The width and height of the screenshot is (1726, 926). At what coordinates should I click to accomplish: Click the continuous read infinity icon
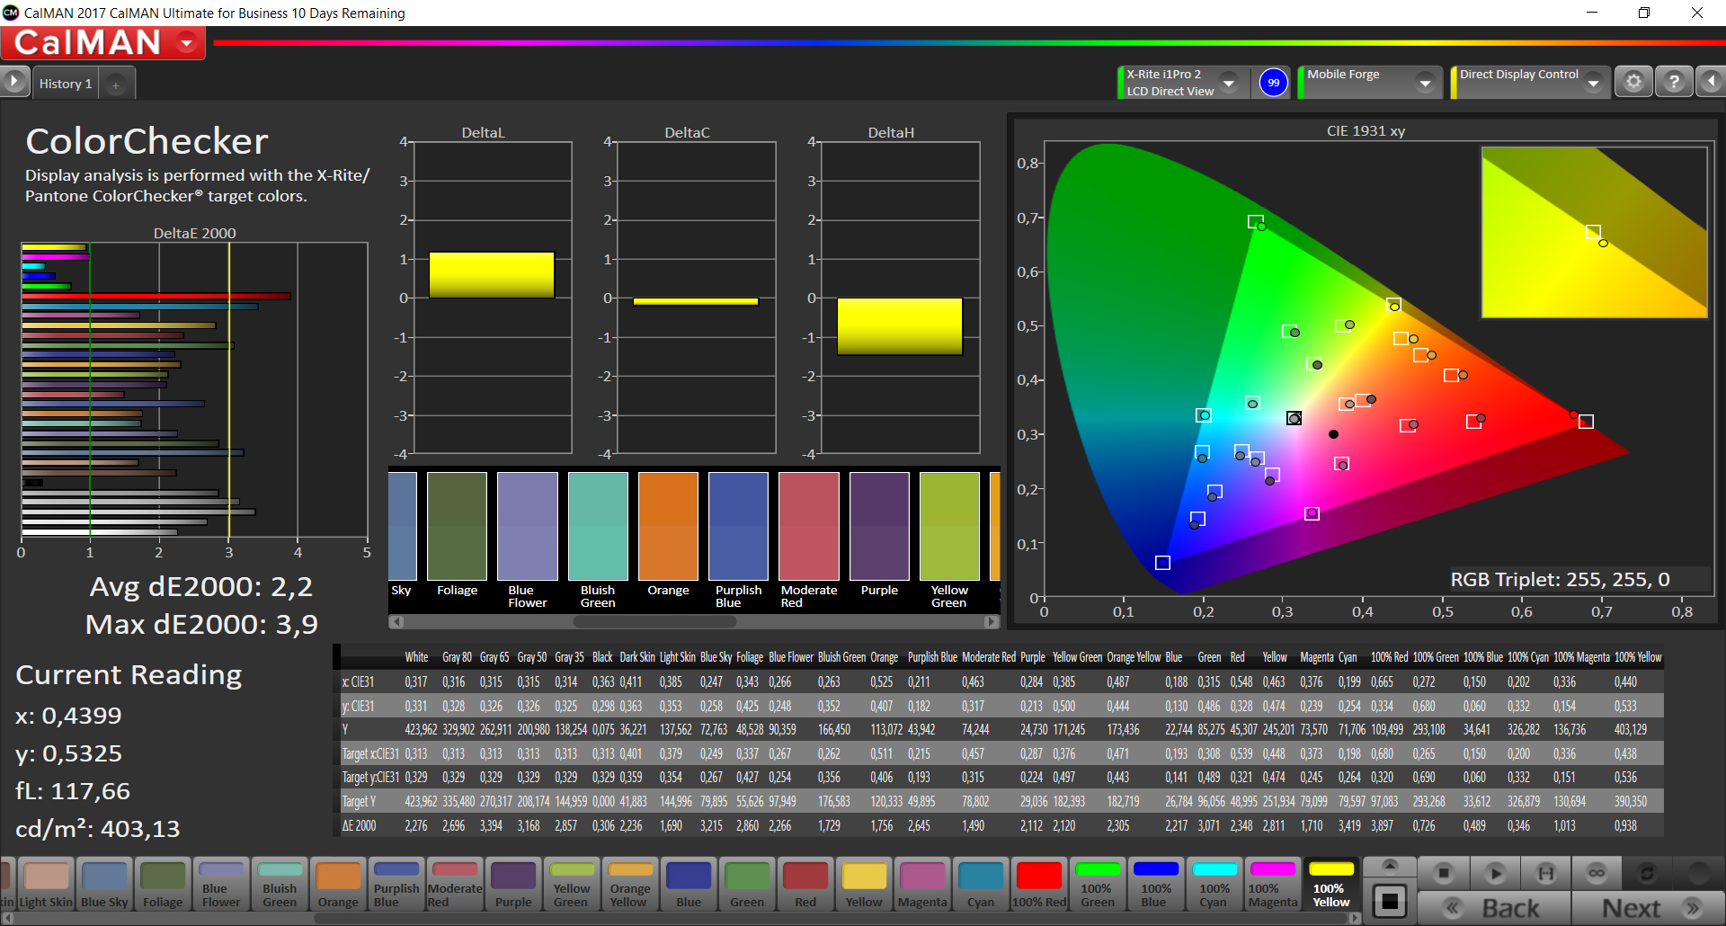(1596, 873)
